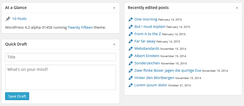The image size is (244, 106).
Task: Open the Hinter den Wortbergen post
Action: 154,78
